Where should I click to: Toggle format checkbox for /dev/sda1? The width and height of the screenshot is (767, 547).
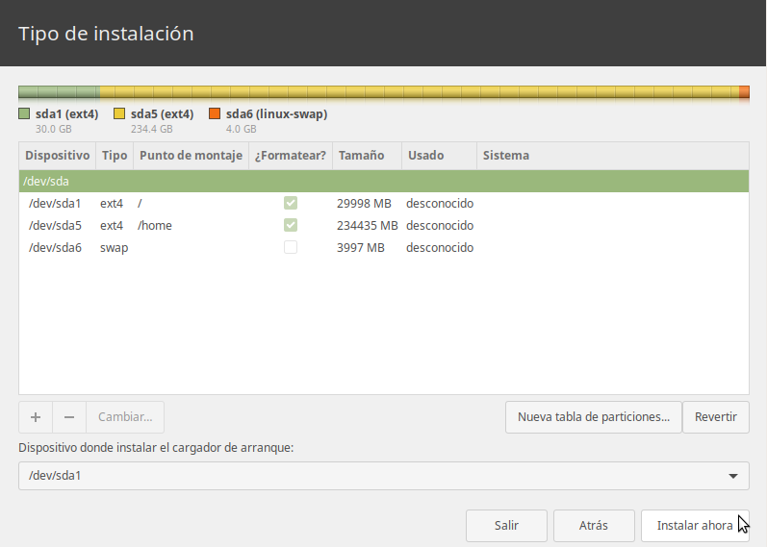point(290,204)
